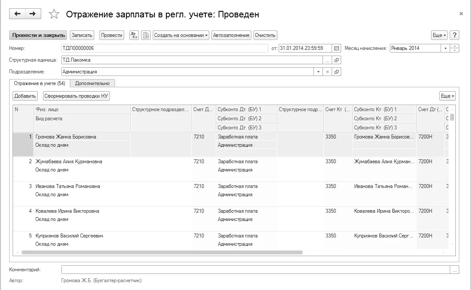Open the table Еще menu
Screen dimensions: 471x290
point(447,96)
